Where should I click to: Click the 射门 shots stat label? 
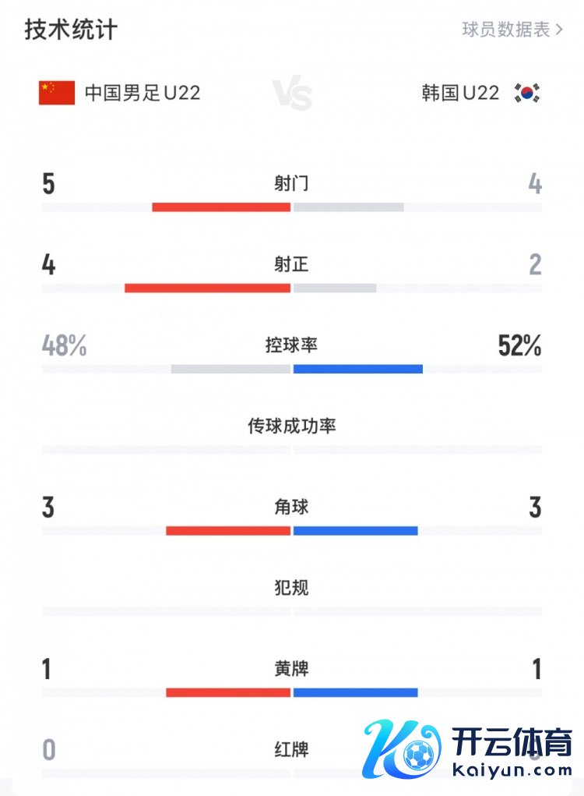(291, 184)
